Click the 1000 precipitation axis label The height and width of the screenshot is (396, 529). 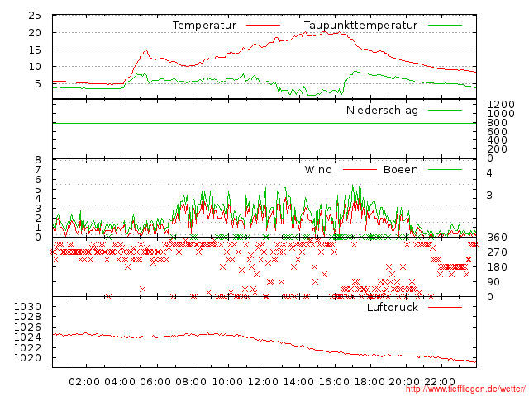(x=501, y=114)
